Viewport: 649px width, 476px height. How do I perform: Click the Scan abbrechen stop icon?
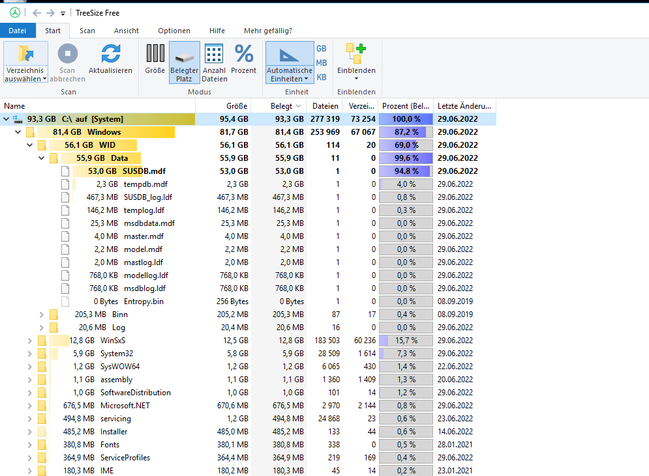click(67, 53)
